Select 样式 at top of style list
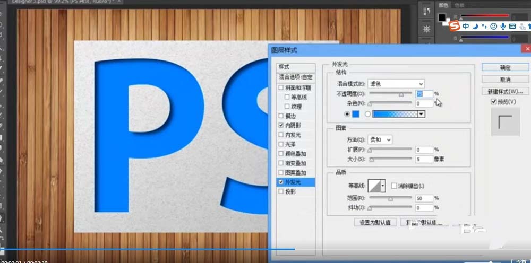Viewport: 531px width, 263px height. point(296,67)
